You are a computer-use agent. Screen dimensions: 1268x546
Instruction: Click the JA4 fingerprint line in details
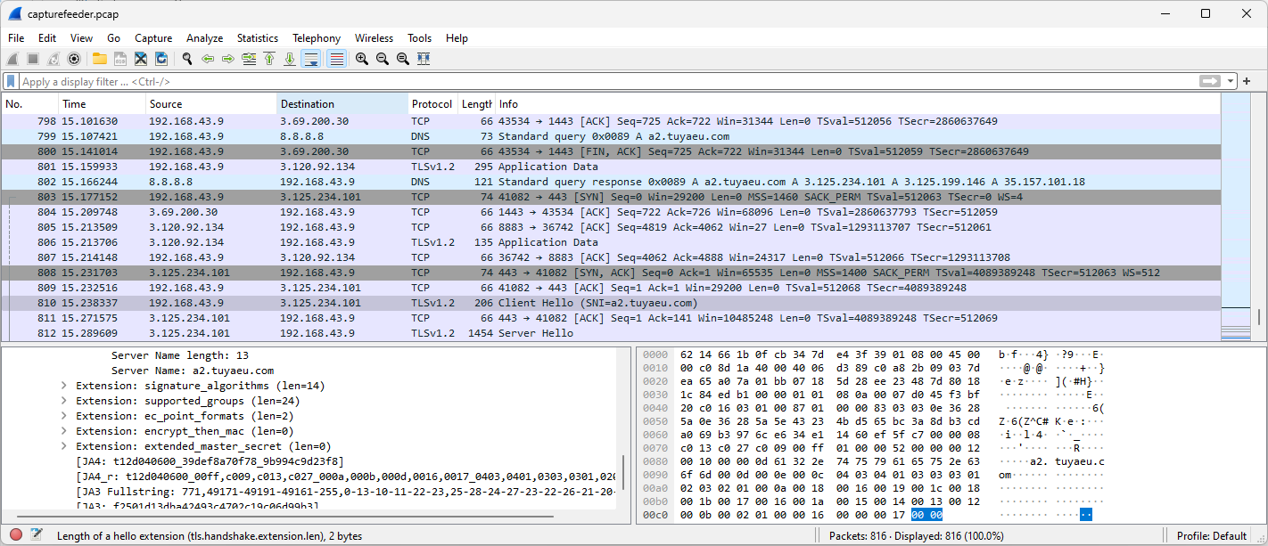(x=210, y=461)
